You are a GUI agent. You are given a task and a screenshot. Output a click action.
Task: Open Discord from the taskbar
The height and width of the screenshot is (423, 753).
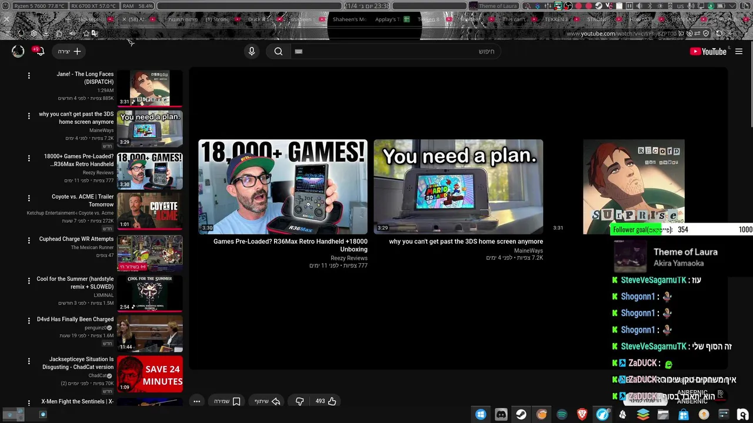click(x=501, y=414)
